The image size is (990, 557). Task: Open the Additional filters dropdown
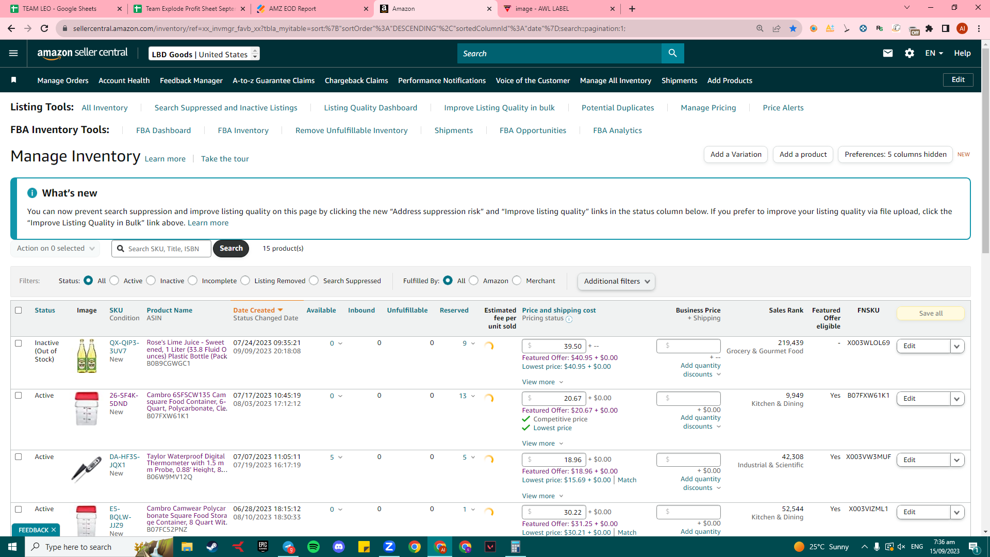(x=616, y=281)
